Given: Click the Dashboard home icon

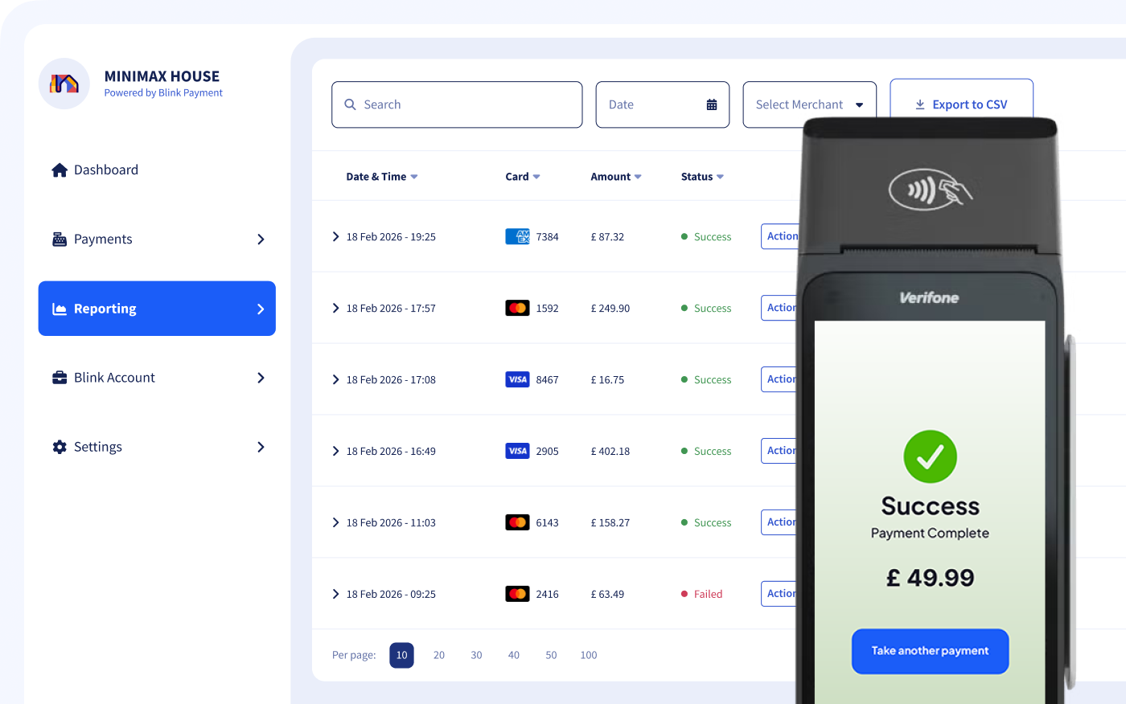Looking at the screenshot, I should [60, 170].
